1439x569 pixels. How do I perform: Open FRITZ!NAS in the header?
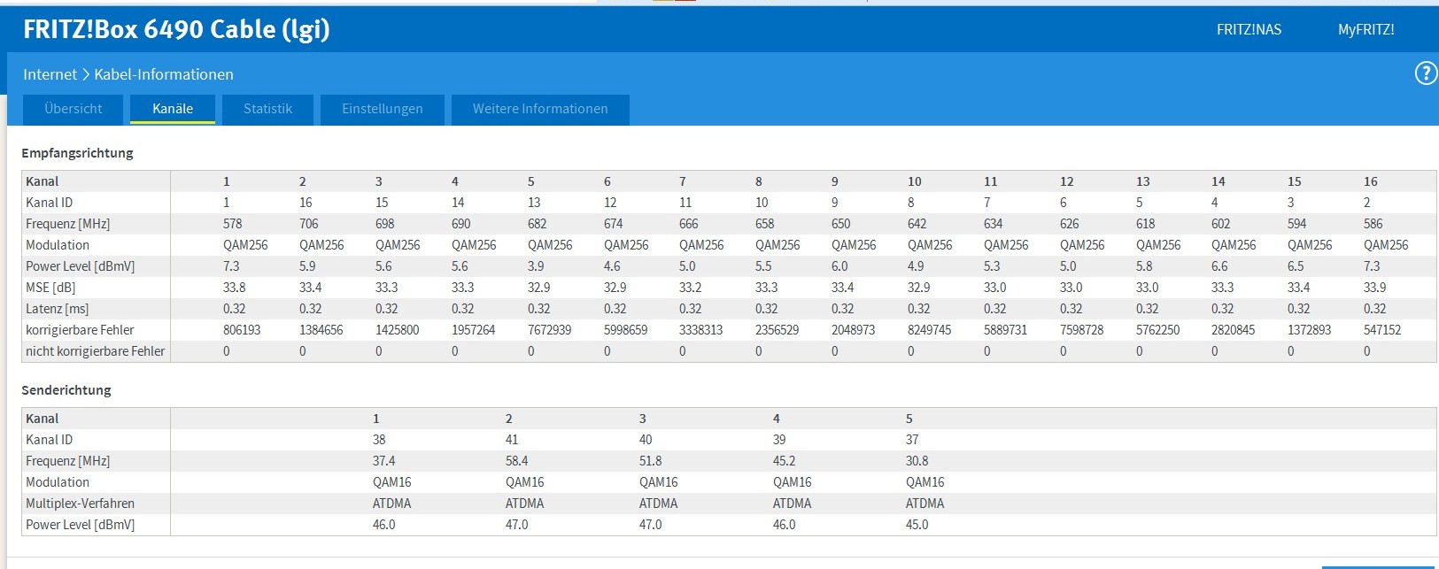[1249, 29]
